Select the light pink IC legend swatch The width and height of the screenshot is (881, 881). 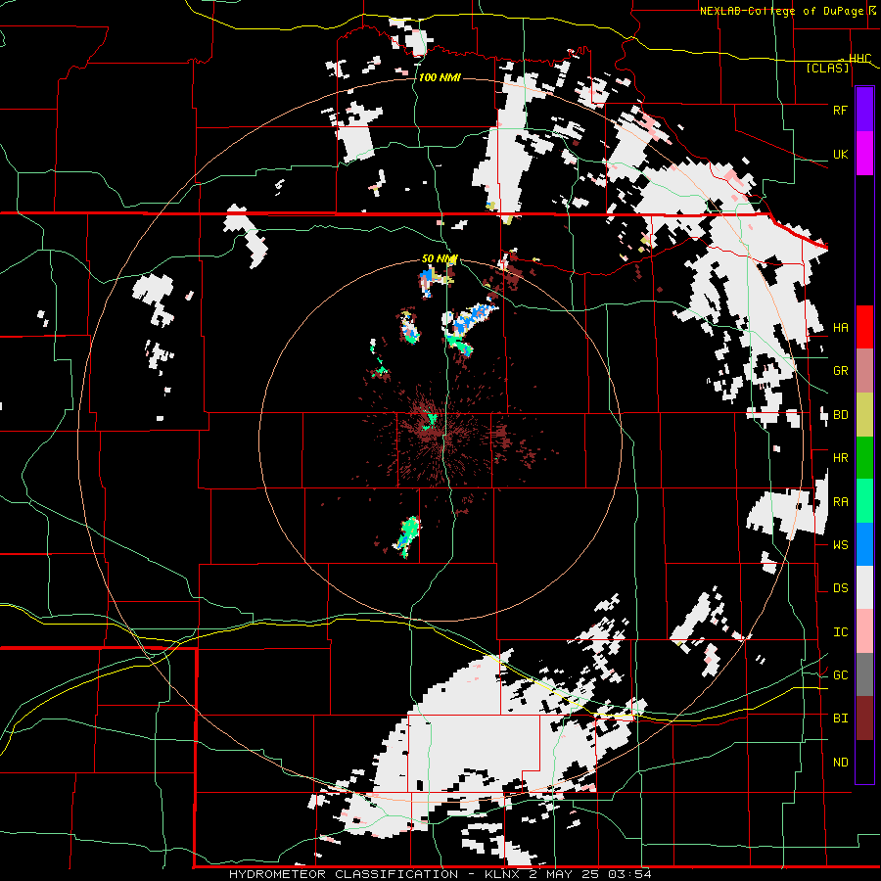coord(864,631)
